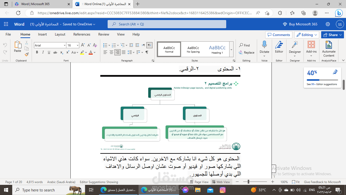Open the Word app launcher grid icon

(x=6, y=24)
